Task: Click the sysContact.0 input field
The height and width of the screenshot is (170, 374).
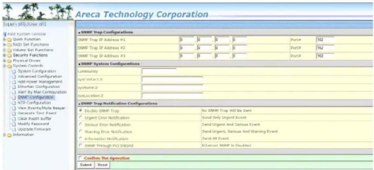Action: [172, 79]
